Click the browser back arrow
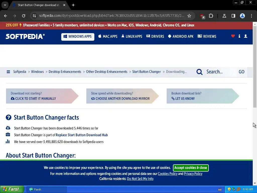 (x=6, y=16)
